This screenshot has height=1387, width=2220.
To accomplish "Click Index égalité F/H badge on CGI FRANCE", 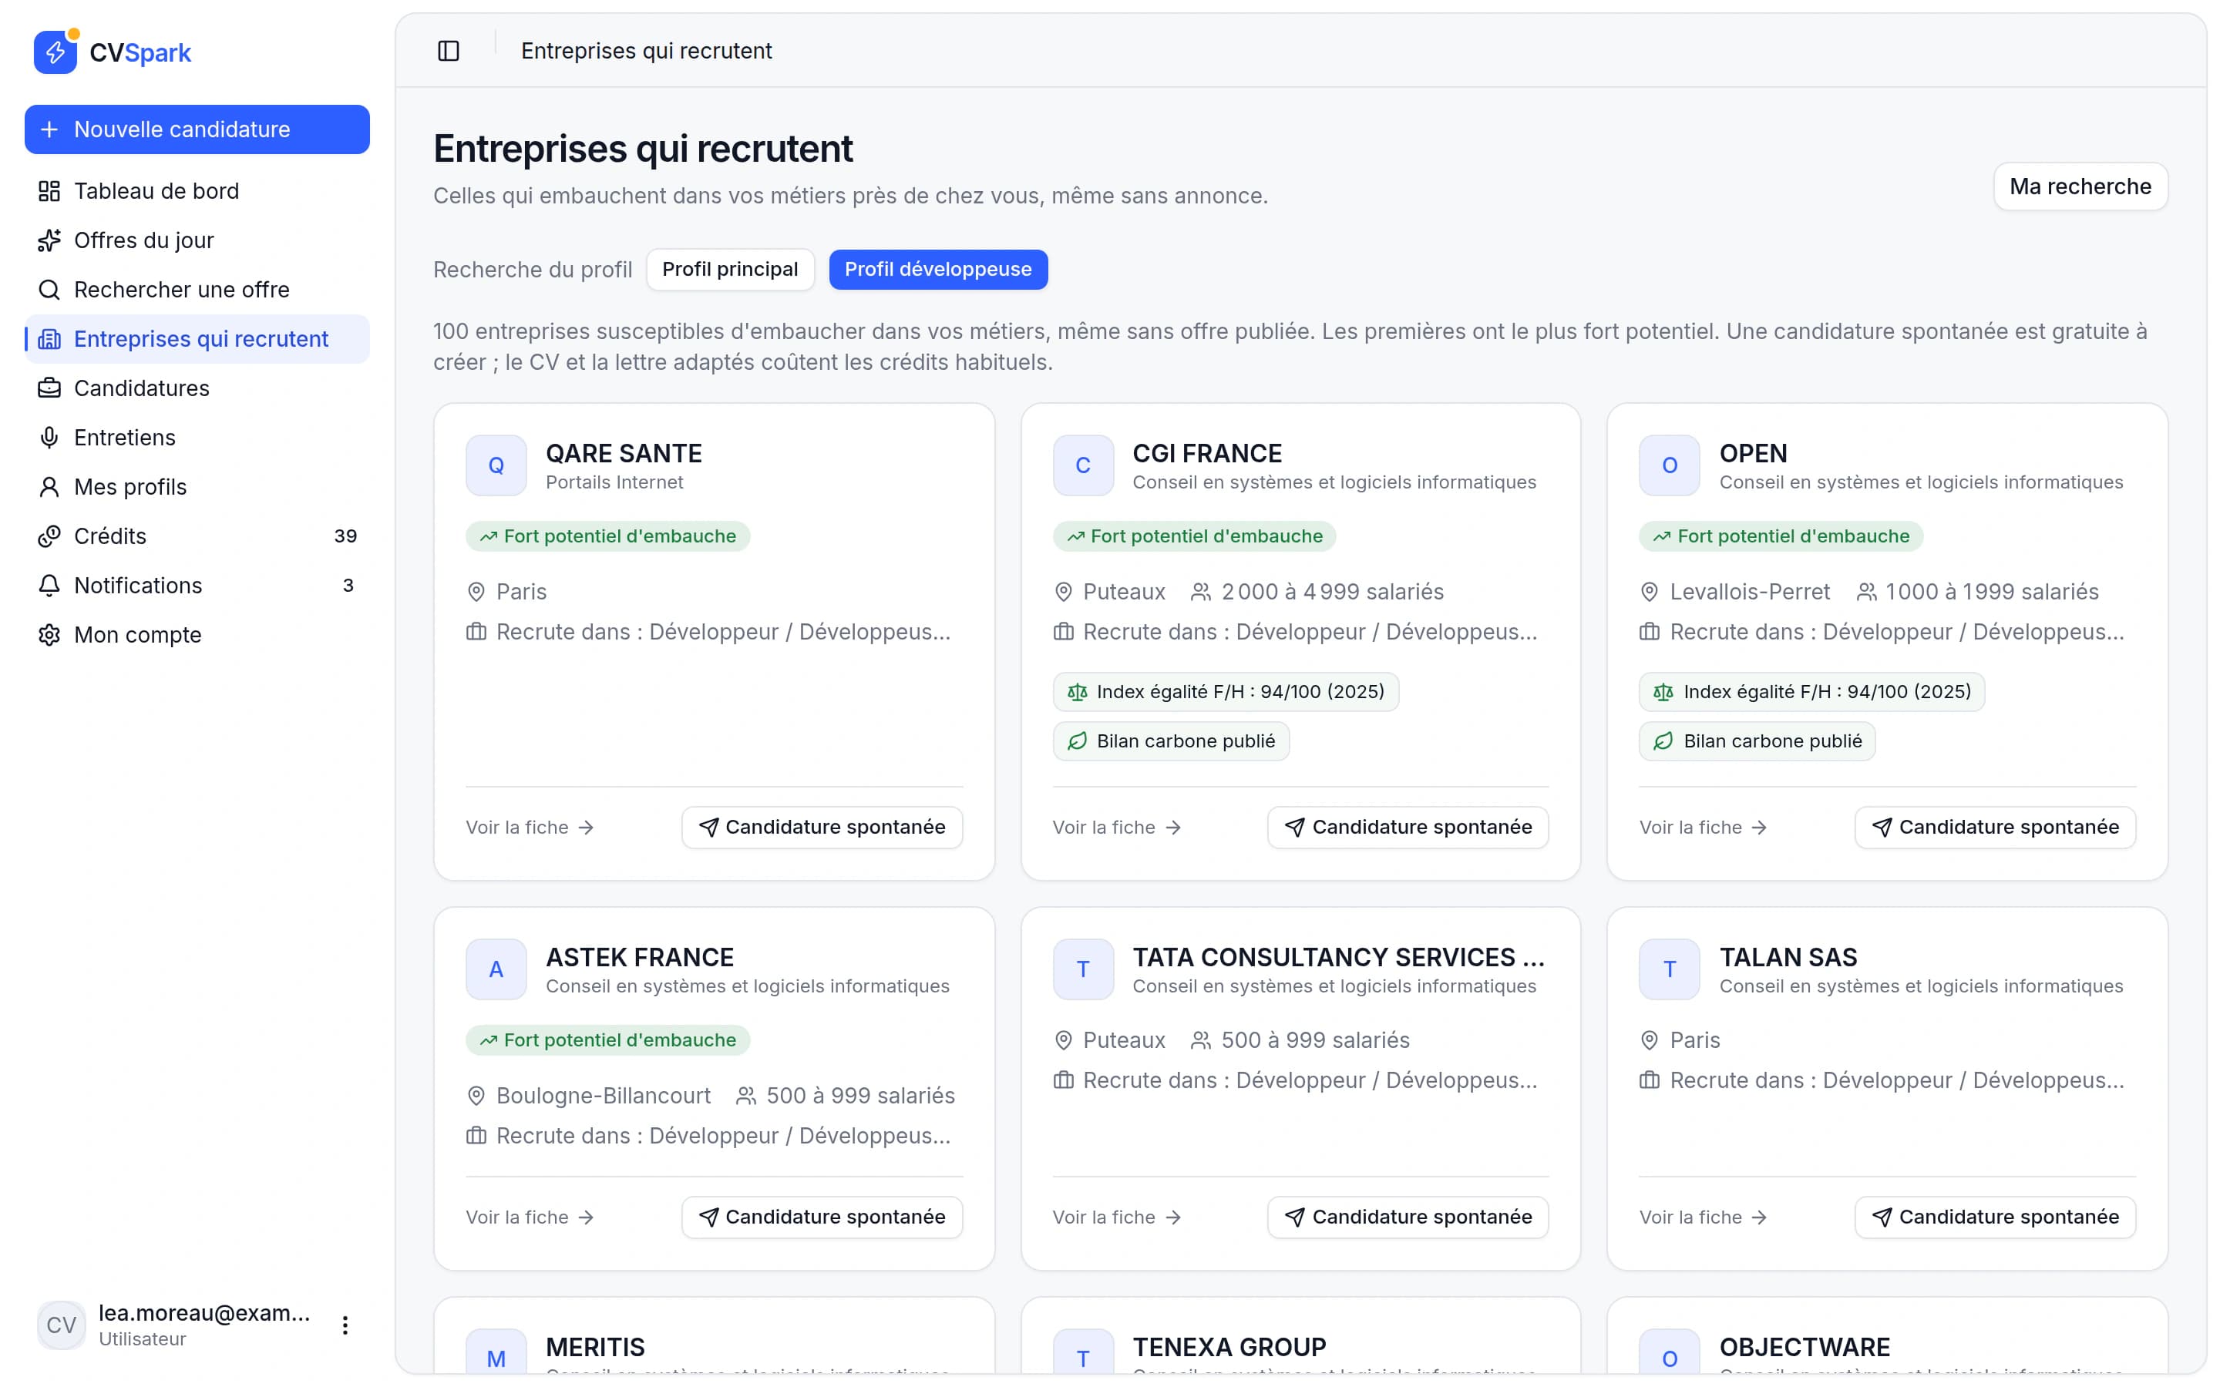I will 1226,692.
